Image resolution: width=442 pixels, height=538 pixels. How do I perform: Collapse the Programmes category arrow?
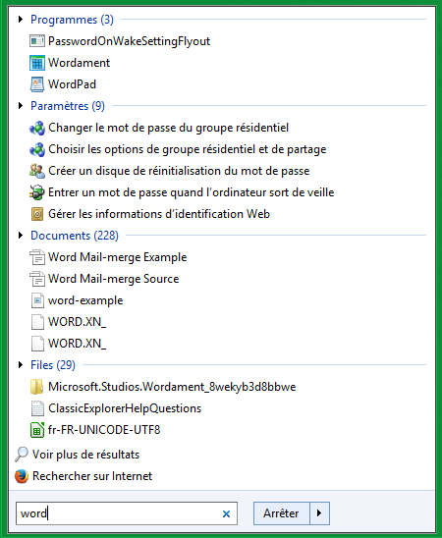21,20
